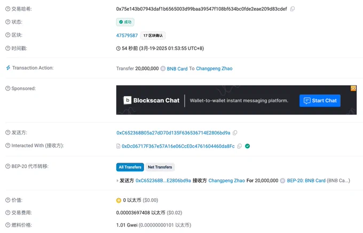This screenshot has height=233, width=363.
Task: Click lightning icon beside Transaction Action
Action: tap(8, 68)
